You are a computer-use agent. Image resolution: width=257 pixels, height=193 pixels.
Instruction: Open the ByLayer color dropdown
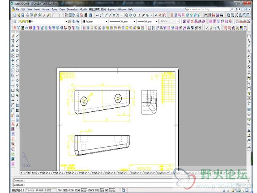point(106,21)
